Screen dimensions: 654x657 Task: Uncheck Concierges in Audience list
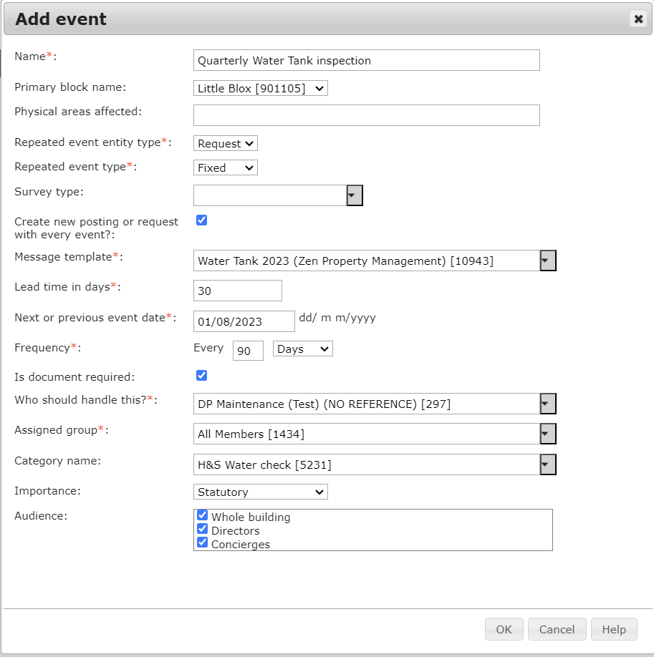click(202, 542)
